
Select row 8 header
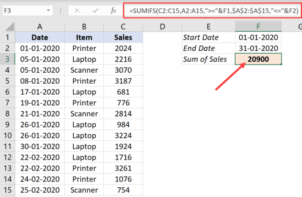(8, 113)
